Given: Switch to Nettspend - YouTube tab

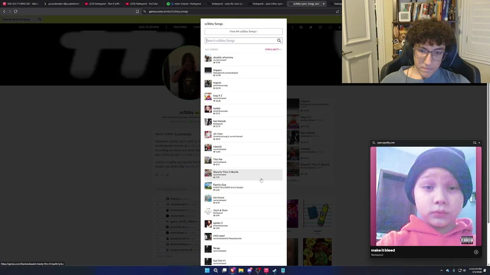Looking at the screenshot, I should [x=144, y=4].
